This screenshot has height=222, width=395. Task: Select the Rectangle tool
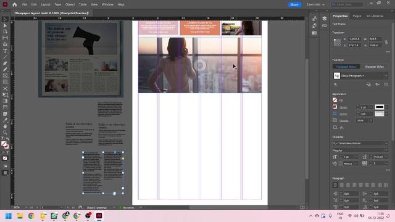pos(5,82)
